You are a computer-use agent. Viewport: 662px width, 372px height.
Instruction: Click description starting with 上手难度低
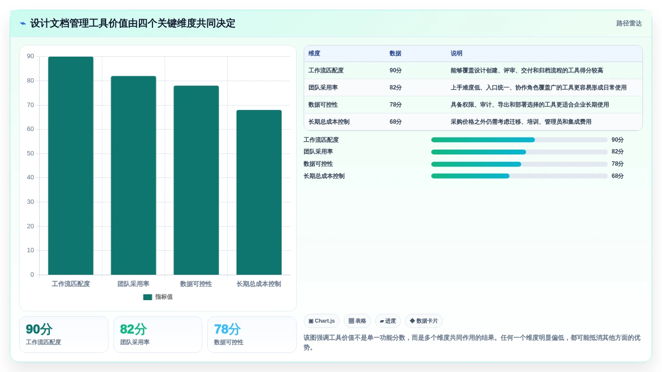(538, 88)
